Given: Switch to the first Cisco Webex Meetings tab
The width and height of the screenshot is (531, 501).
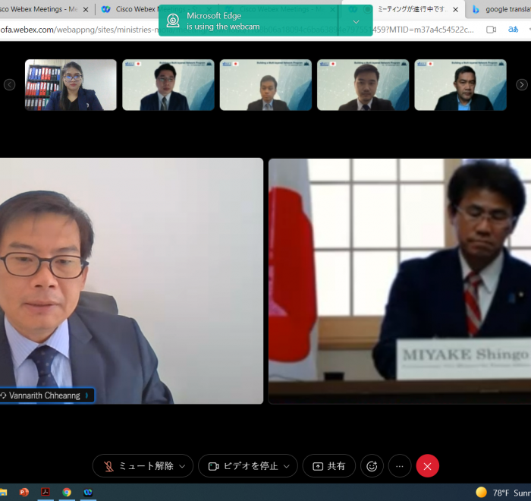Looking at the screenshot, I should pyautogui.click(x=42, y=9).
